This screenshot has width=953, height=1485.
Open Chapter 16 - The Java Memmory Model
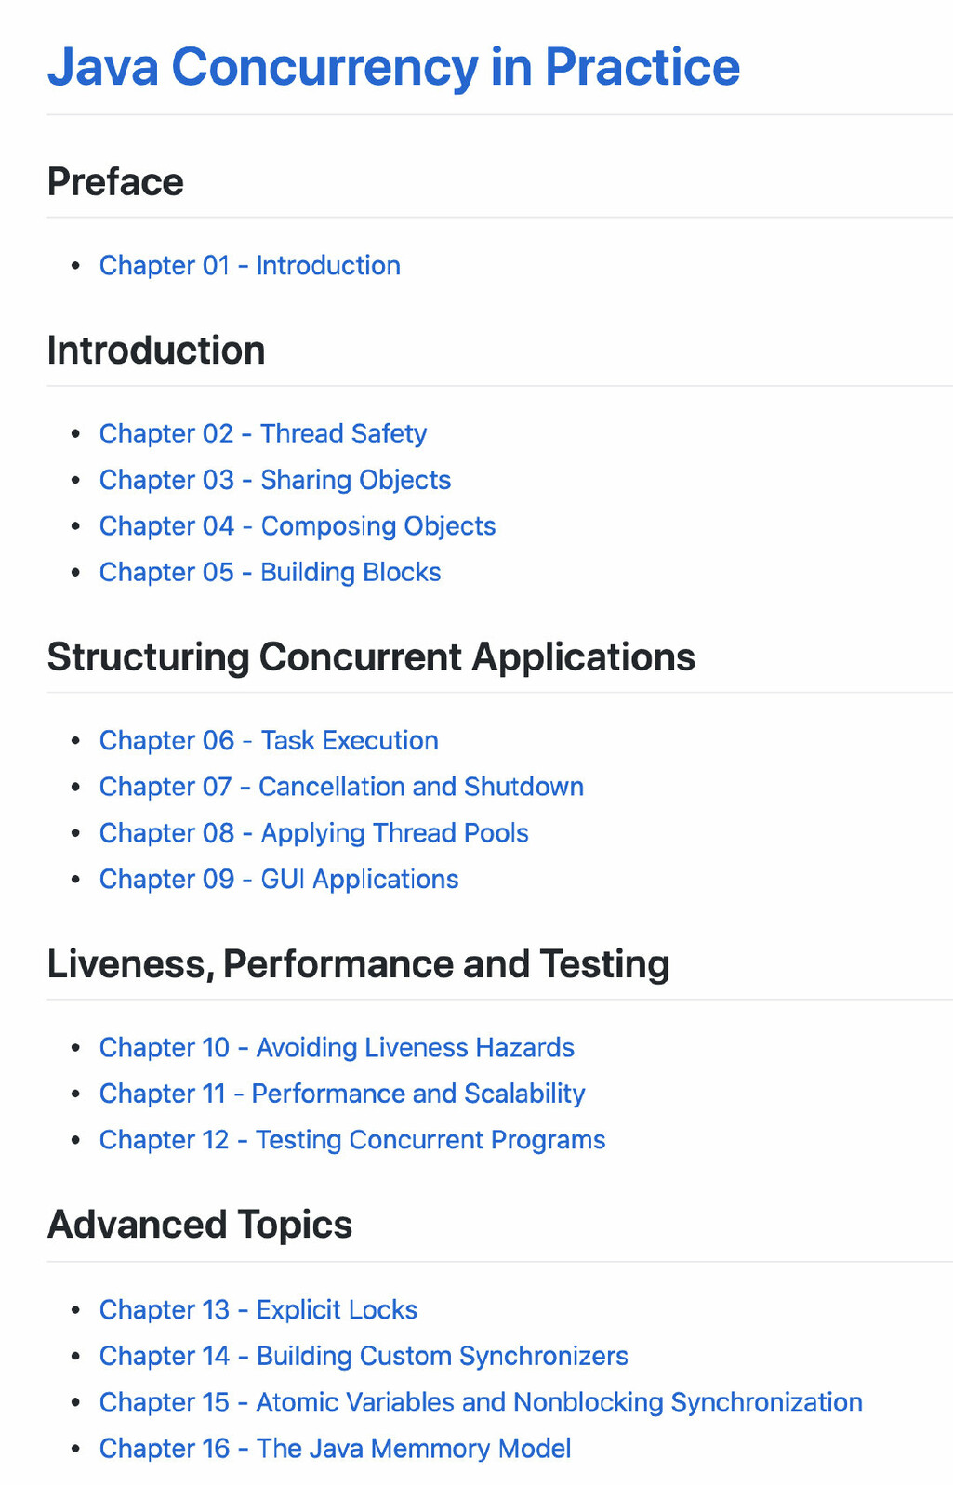(335, 1449)
